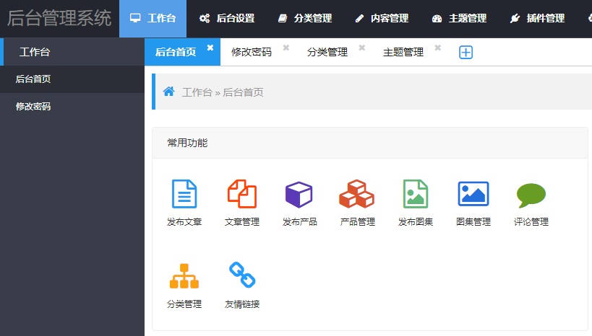Click the pencil icon beside 内容管理
The image size is (592, 336).
tap(359, 18)
